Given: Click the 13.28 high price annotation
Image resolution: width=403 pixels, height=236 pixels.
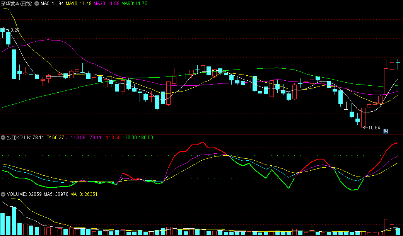Looking at the screenshot, I should click(14, 30).
